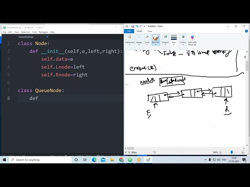Select the QueueNode.py editor tab
This screenshot has width=250, height=187.
coord(26,37)
